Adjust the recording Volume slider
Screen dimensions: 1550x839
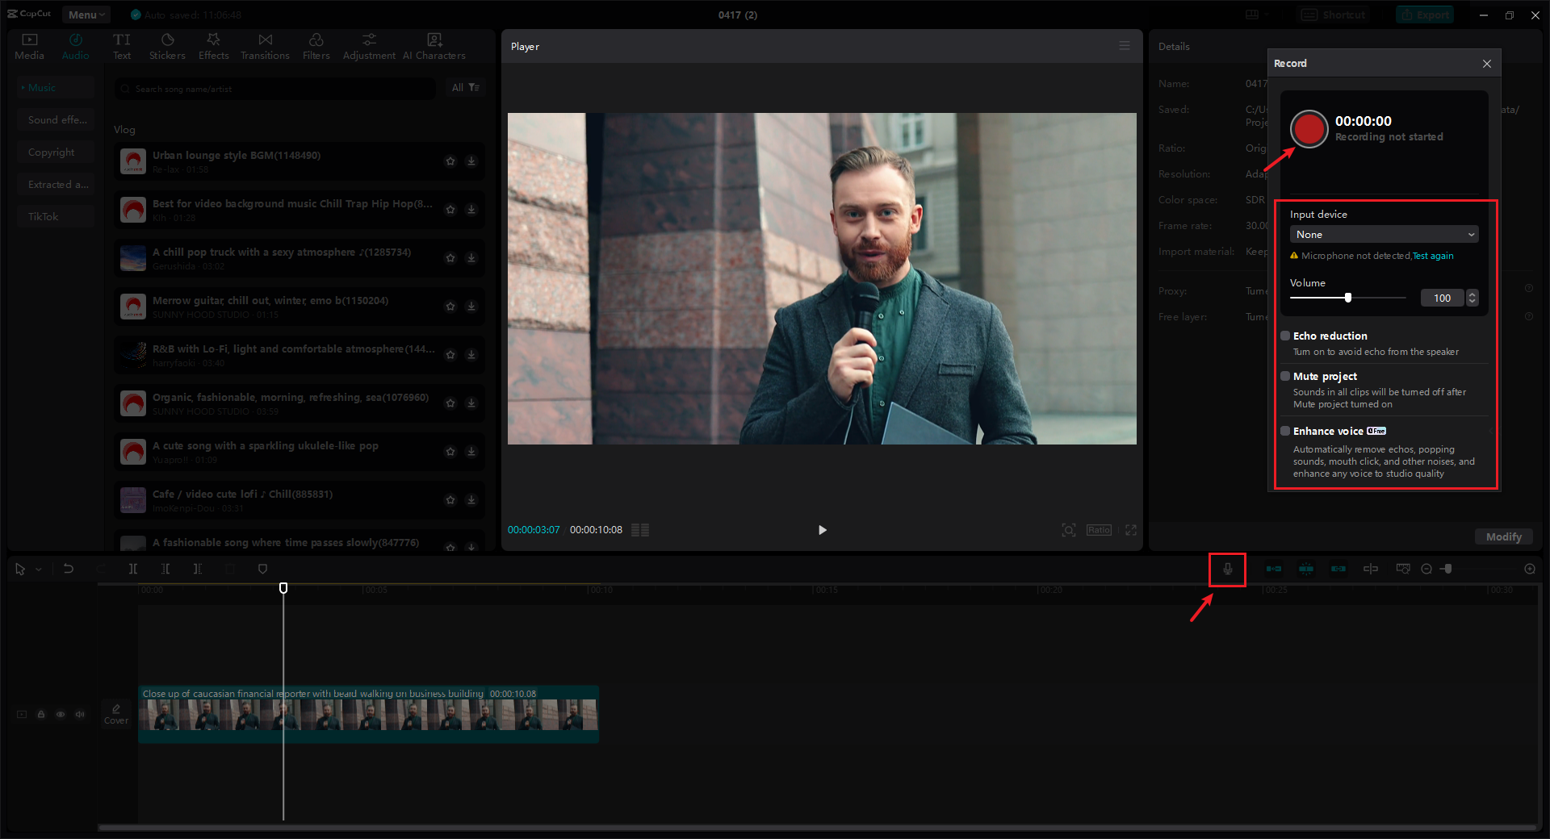click(1347, 298)
